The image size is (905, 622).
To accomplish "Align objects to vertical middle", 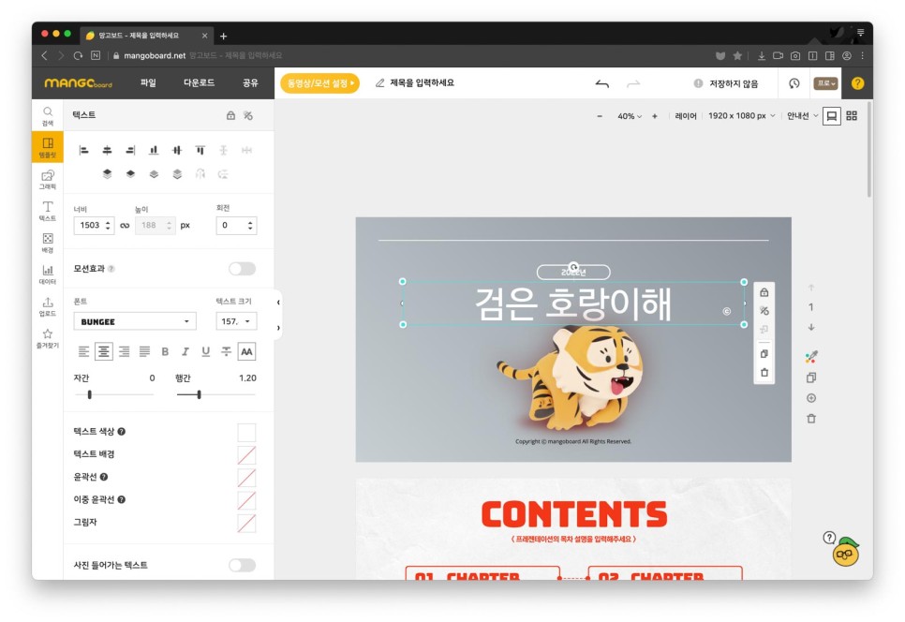I will pyautogui.click(x=177, y=150).
